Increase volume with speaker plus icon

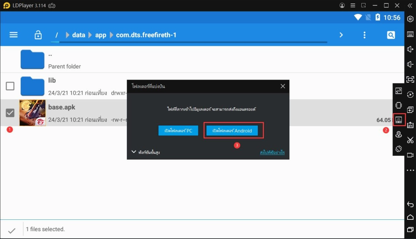[x=410, y=49]
